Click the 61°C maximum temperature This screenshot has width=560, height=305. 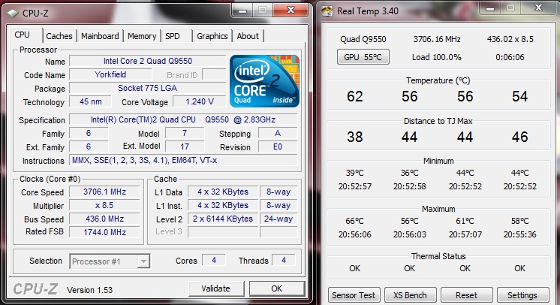pyautogui.click(x=465, y=222)
